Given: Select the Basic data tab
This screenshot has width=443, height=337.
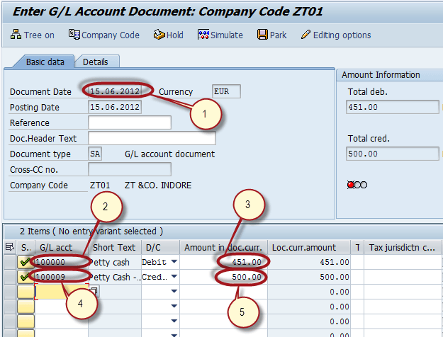Looking at the screenshot, I should 45,62.
